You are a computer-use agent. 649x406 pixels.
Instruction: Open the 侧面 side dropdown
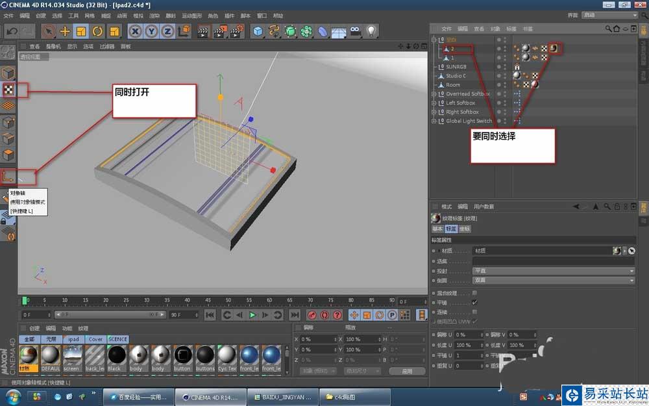[553, 280]
